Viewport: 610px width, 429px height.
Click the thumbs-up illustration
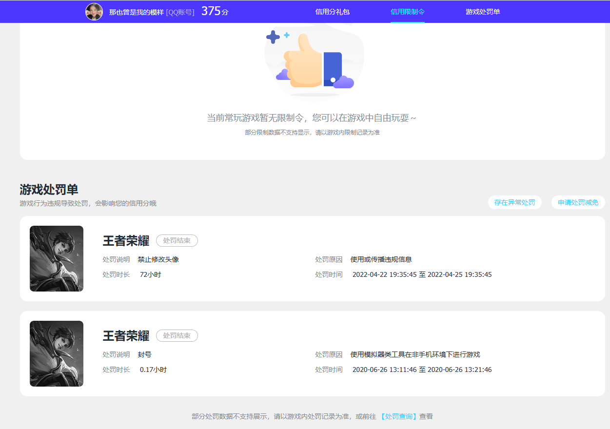(x=315, y=61)
